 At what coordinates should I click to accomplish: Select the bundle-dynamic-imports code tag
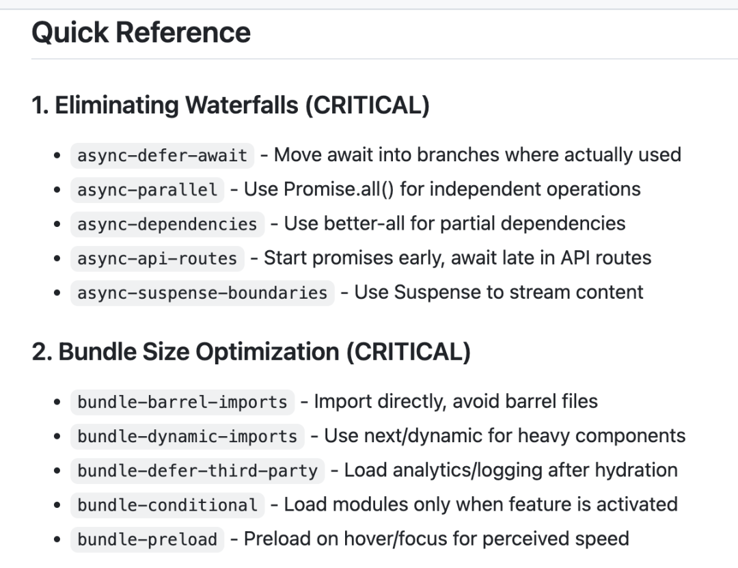pos(187,436)
